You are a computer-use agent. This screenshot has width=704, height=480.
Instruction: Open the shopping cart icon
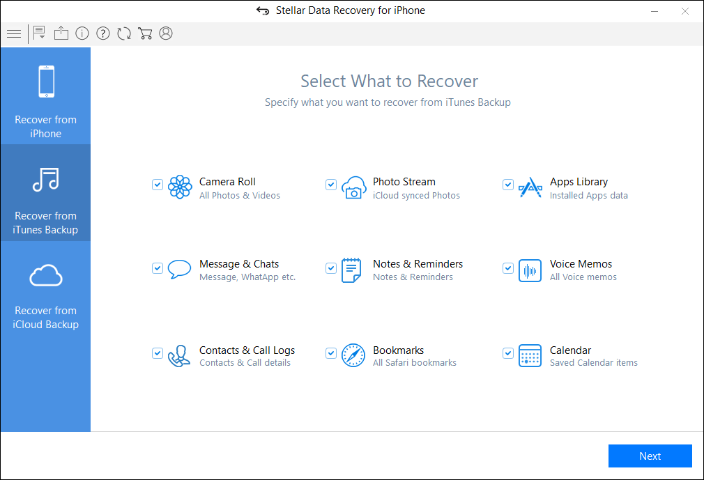tap(145, 33)
